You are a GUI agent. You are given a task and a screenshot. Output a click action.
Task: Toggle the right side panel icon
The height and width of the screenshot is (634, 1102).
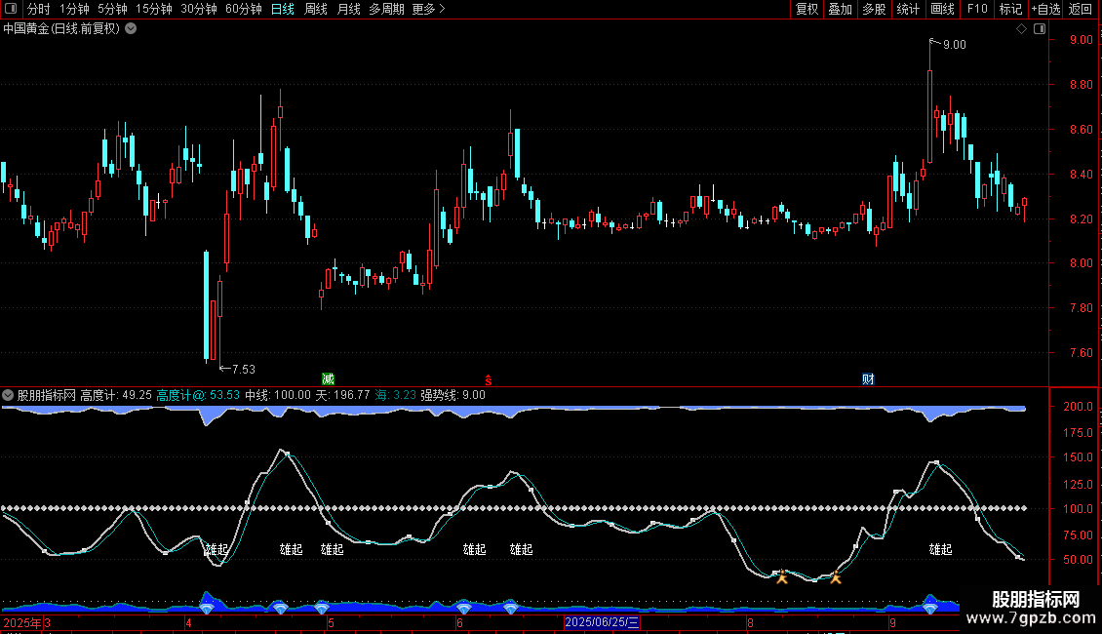[1040, 29]
